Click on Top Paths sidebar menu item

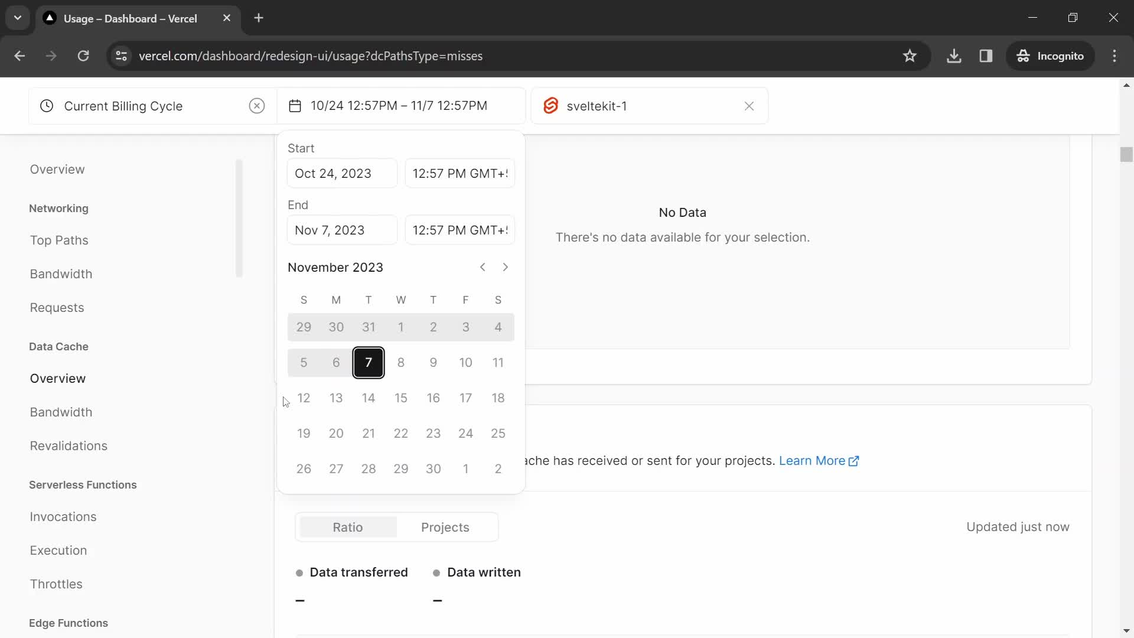59,240
